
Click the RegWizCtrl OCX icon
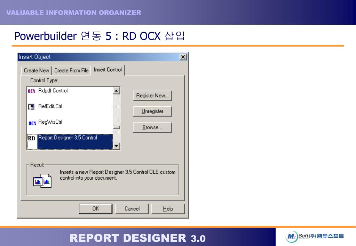32,123
